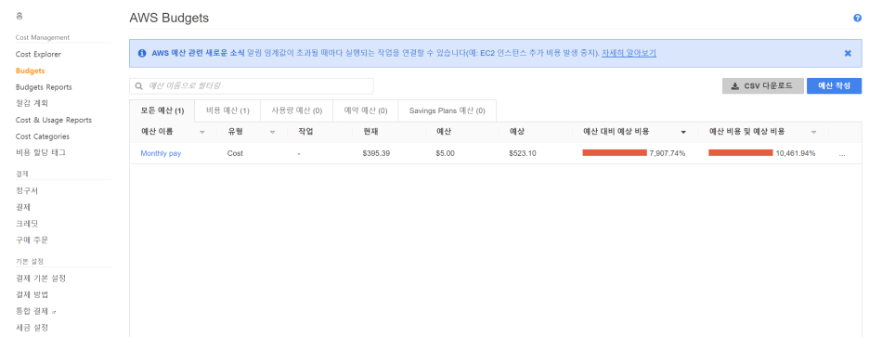Image resolution: width=869 pixels, height=337 pixels.
Task: Click the 작업 column header
Action: click(306, 132)
